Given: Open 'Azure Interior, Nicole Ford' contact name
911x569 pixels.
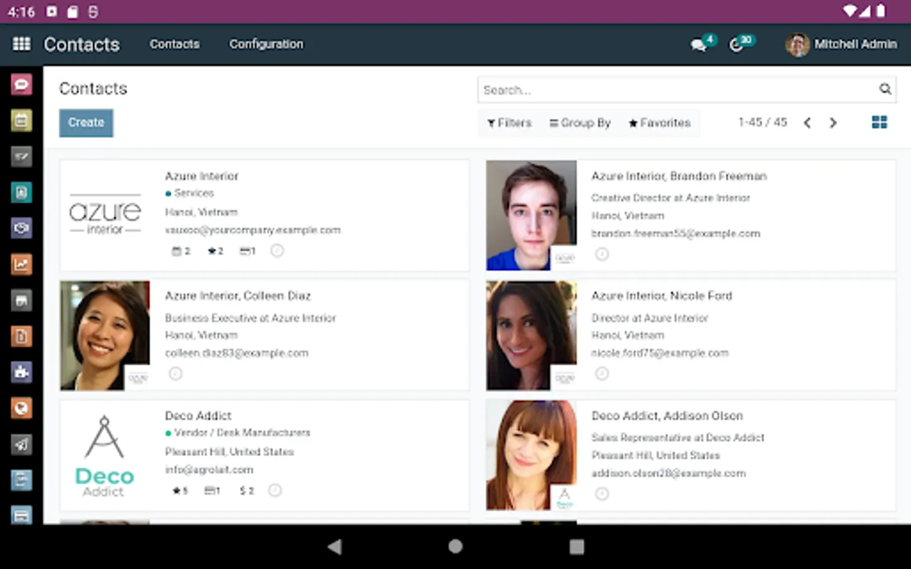Looking at the screenshot, I should coord(662,296).
